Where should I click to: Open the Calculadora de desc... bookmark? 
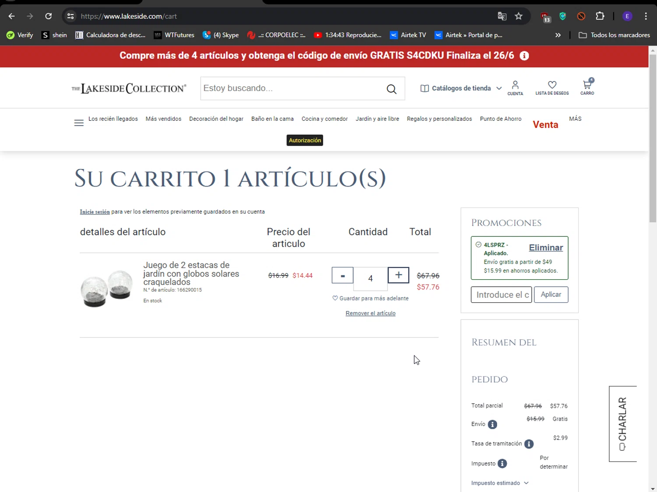(110, 35)
